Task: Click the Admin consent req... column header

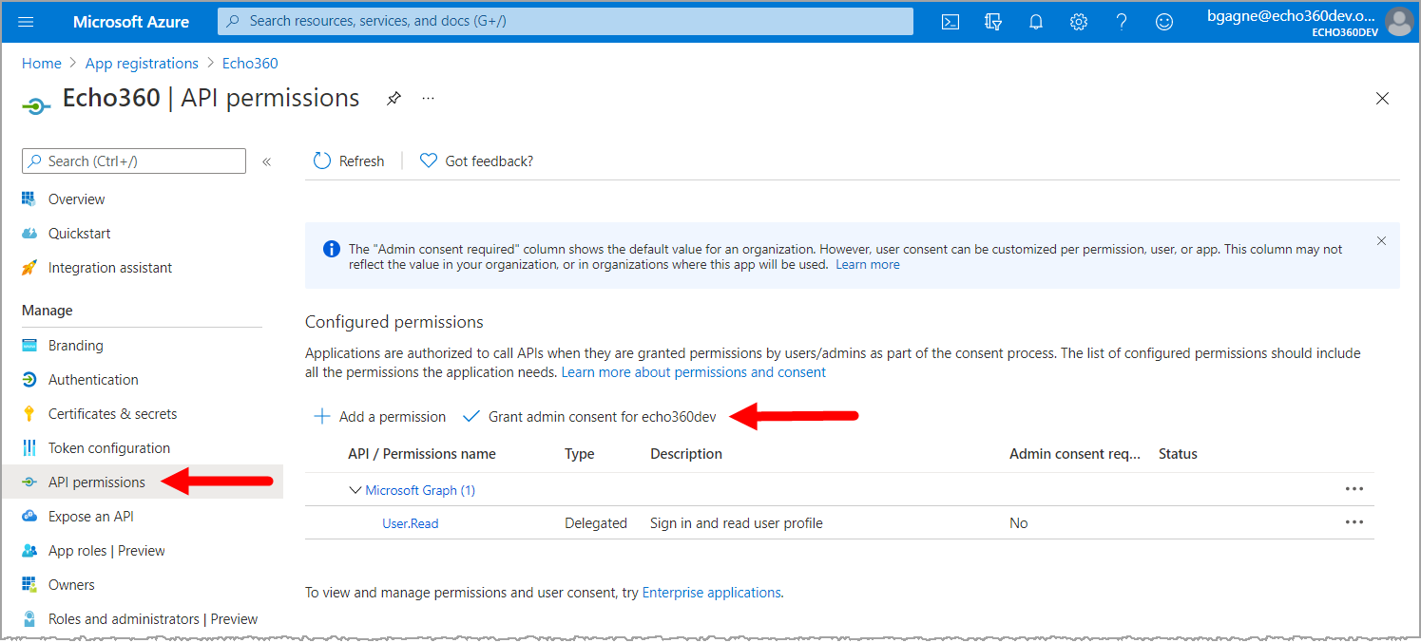Action: 1075,454
